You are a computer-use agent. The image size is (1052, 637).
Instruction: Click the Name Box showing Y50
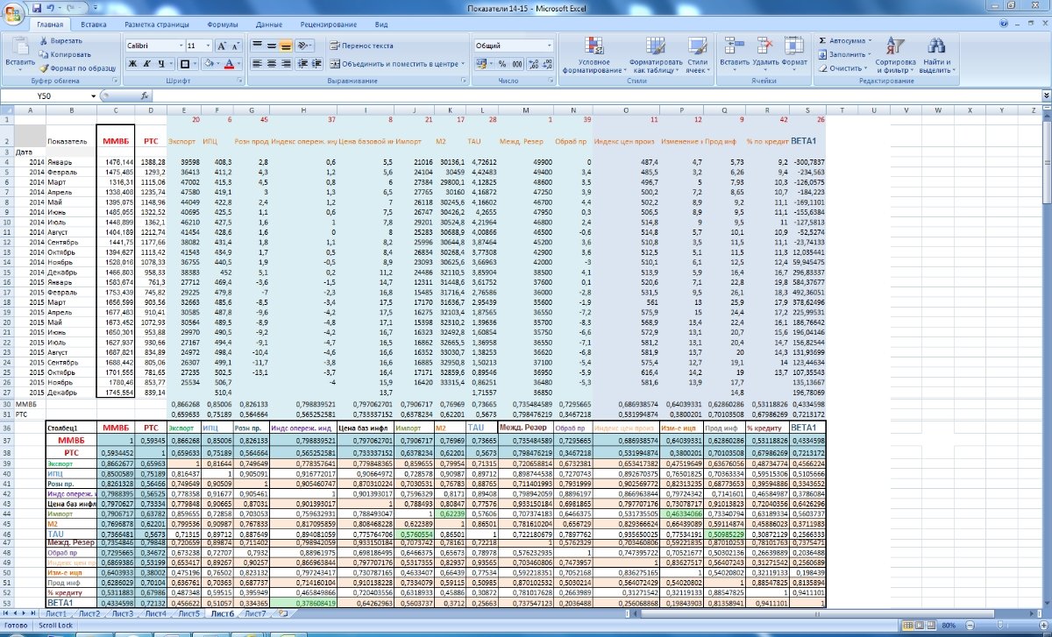click(44, 96)
